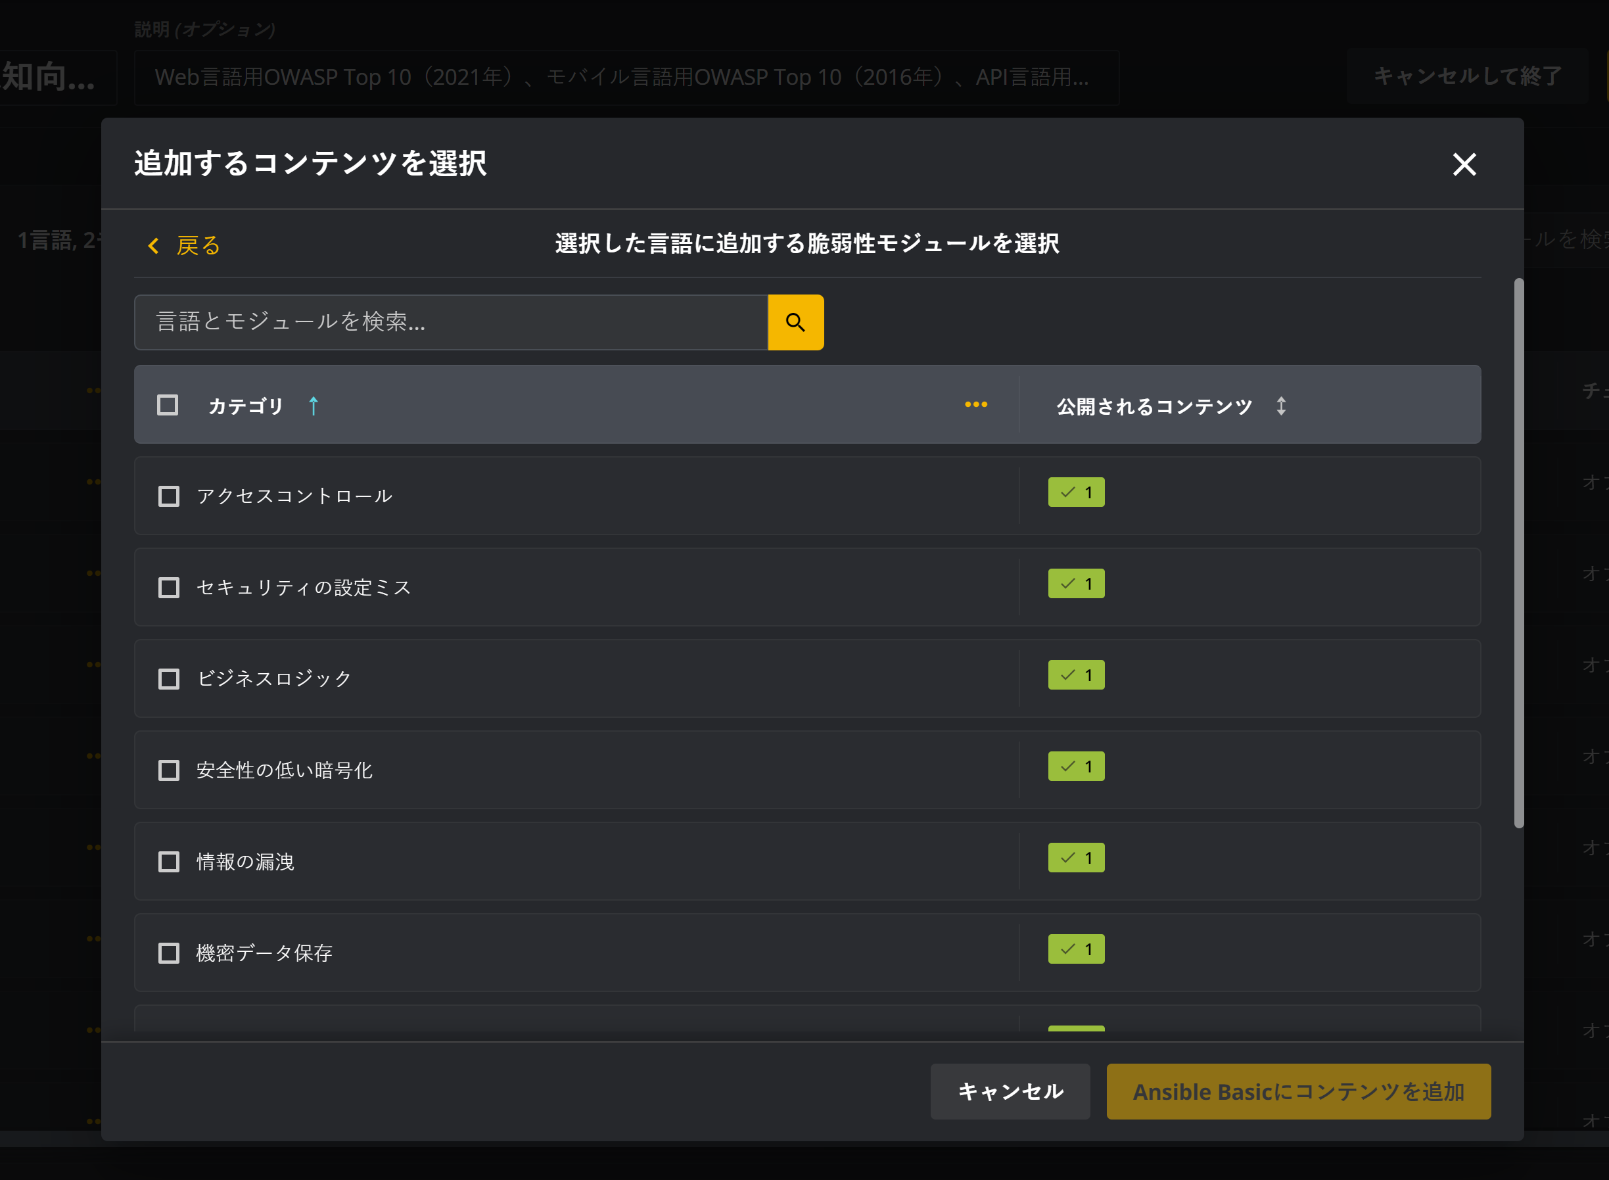Click the background description text field

point(626,77)
